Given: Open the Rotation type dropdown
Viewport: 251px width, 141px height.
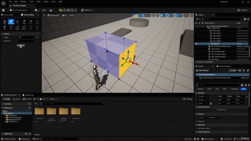Looking at the screenshot, I should (x=203, y=100).
